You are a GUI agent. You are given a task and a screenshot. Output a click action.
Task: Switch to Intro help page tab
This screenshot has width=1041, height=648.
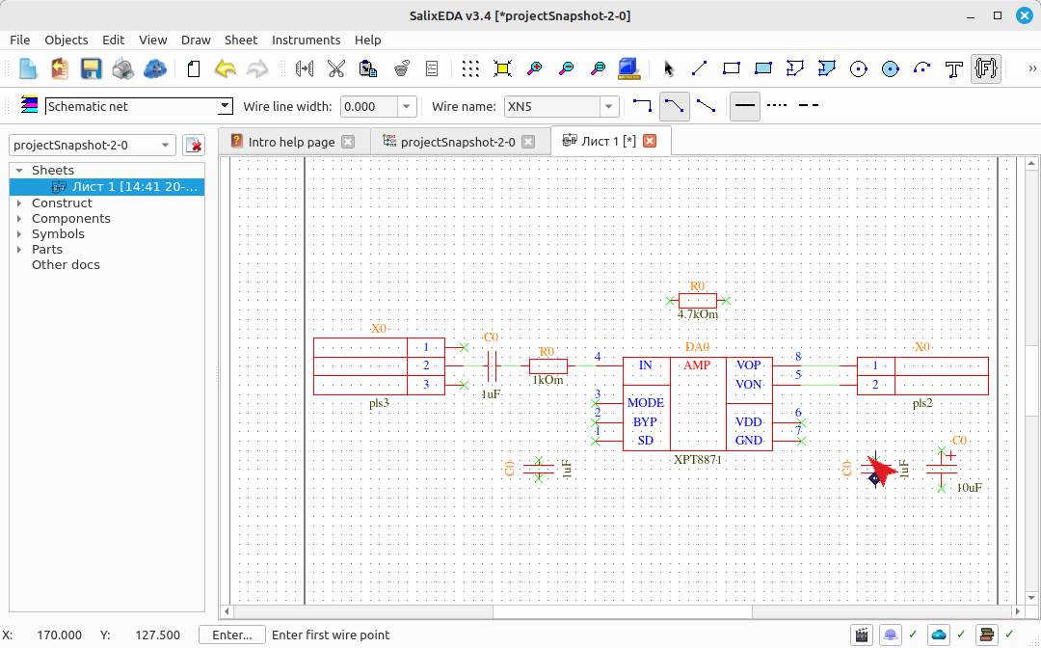[292, 142]
